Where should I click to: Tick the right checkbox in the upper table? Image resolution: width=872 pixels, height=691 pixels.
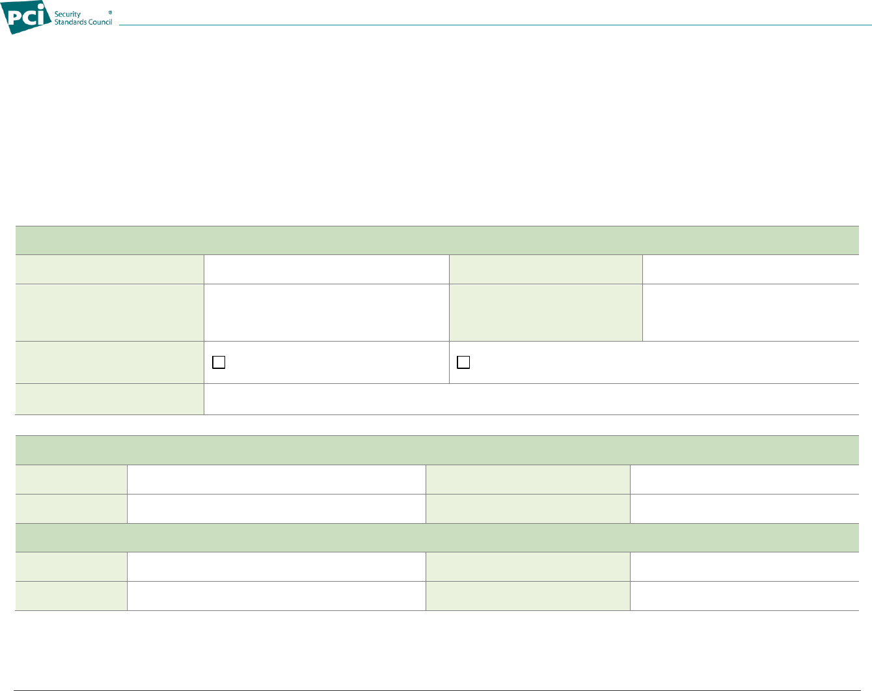click(463, 363)
